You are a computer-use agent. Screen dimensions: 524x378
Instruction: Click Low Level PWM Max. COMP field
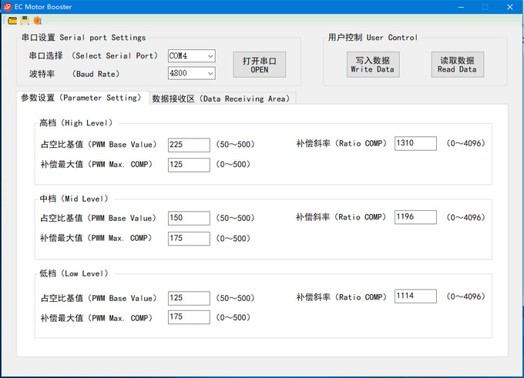click(189, 317)
